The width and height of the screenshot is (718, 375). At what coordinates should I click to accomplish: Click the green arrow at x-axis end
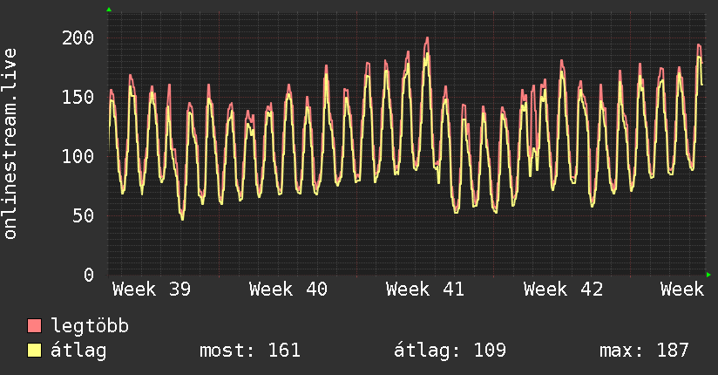pyautogui.click(x=708, y=275)
